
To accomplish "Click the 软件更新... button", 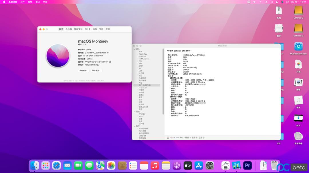I will click(x=96, y=71).
